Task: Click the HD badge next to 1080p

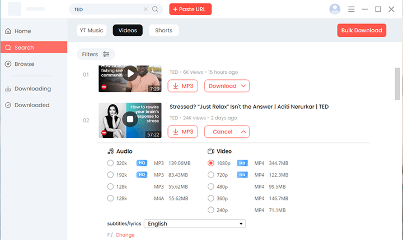Action: pyautogui.click(x=242, y=163)
